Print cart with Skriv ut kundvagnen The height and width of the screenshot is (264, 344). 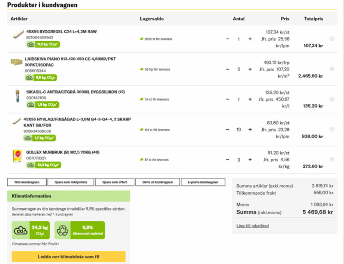158,182
